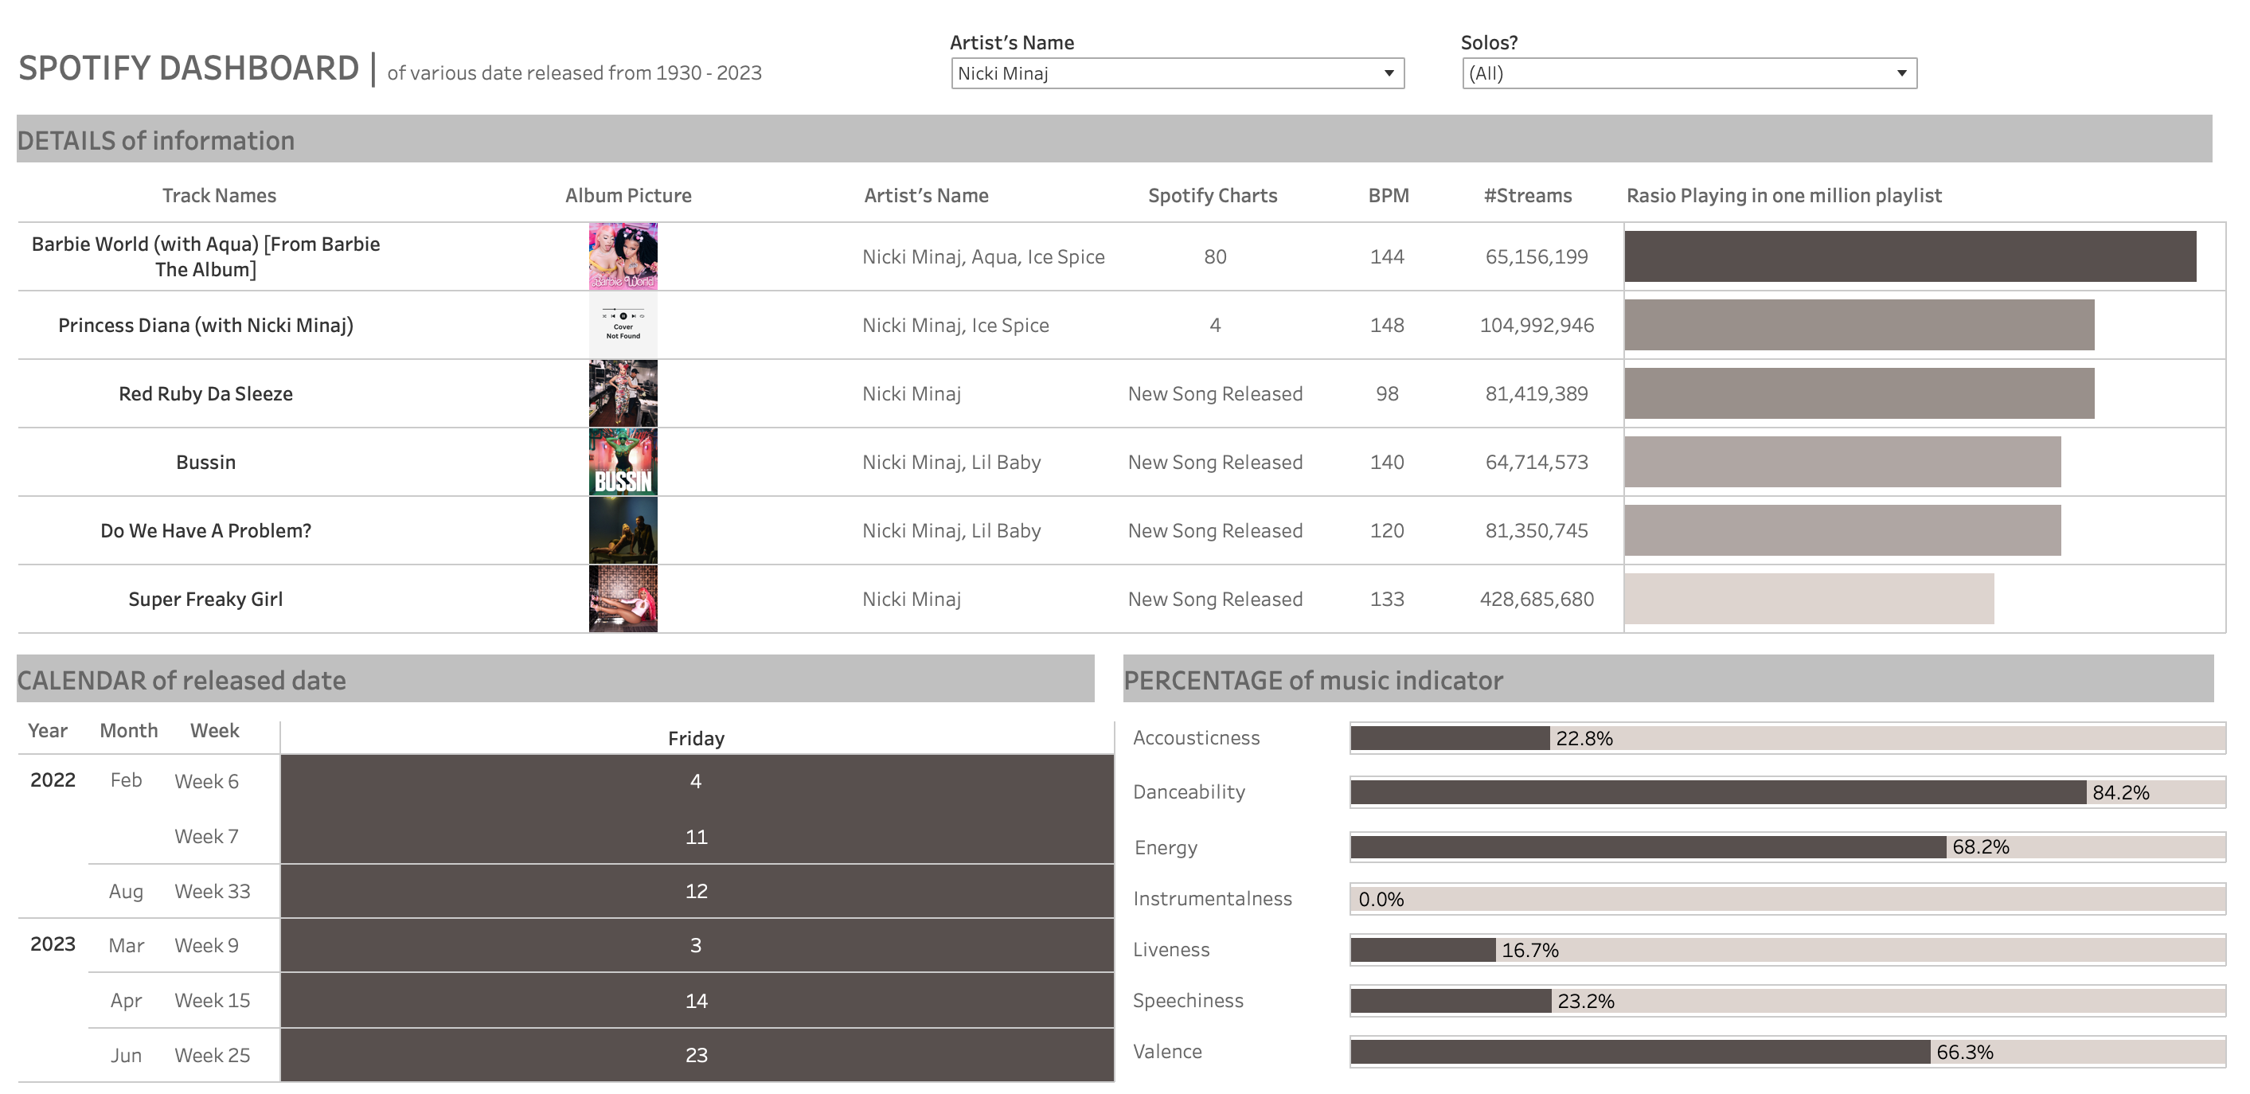Click the Aug month label
The image size is (2250, 1094).
(x=126, y=891)
